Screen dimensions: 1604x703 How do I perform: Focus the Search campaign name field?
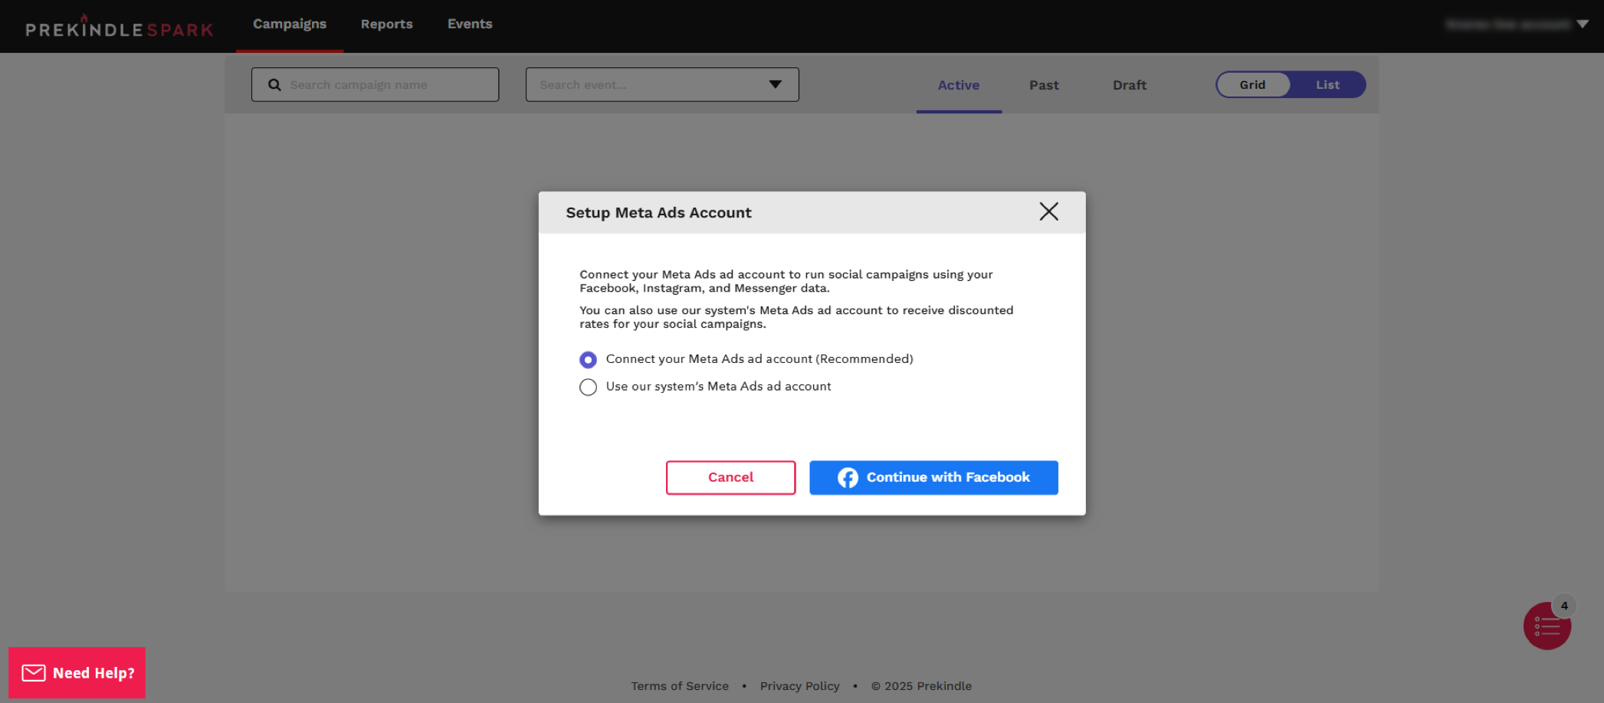[387, 85]
